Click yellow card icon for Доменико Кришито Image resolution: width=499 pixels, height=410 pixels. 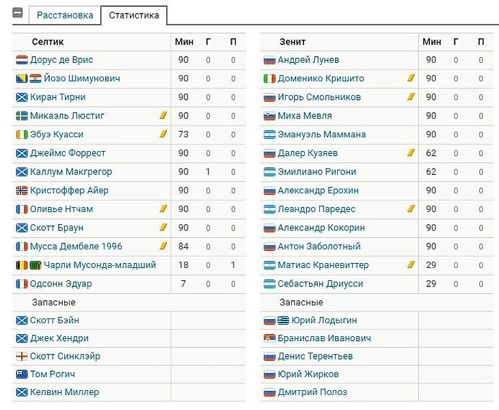point(411,79)
